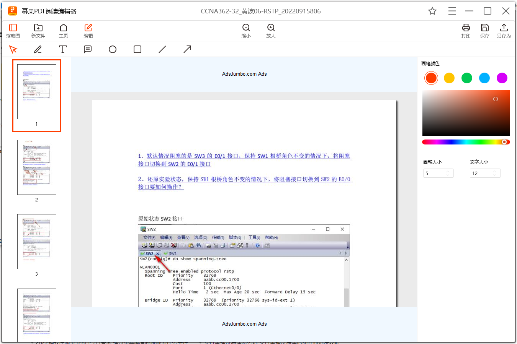
Task: Open link 1 about SW3 E0/1 blocking
Action: pos(244,160)
